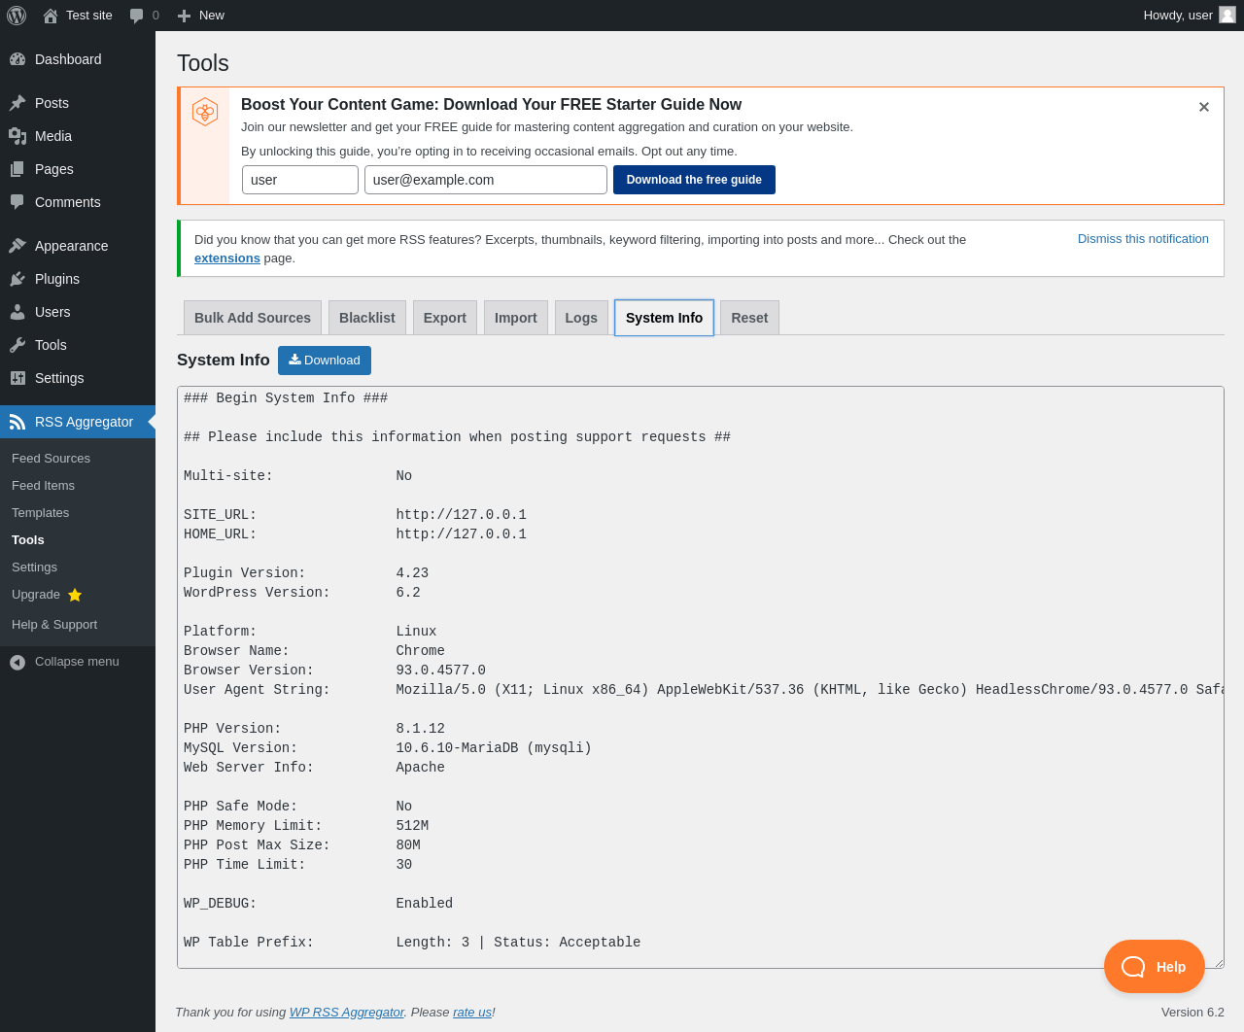This screenshot has height=1032, width=1244.
Task: Click the RSS Aggregator feed icon
Action: click(x=17, y=422)
